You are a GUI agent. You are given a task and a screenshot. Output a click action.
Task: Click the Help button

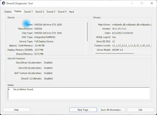(16, 110)
